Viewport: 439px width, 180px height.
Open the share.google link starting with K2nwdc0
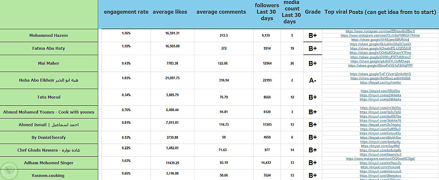380,48
